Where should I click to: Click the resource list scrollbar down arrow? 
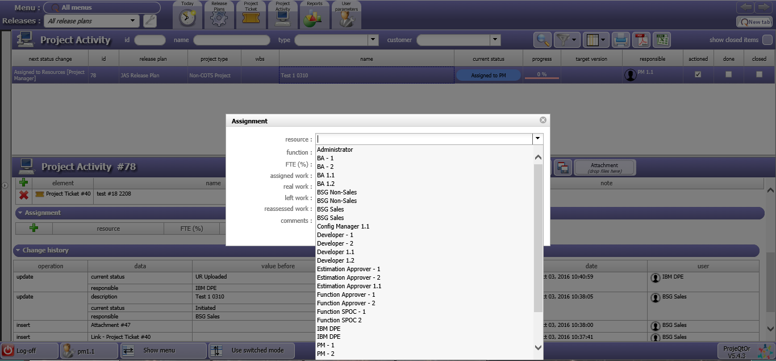[x=538, y=347]
